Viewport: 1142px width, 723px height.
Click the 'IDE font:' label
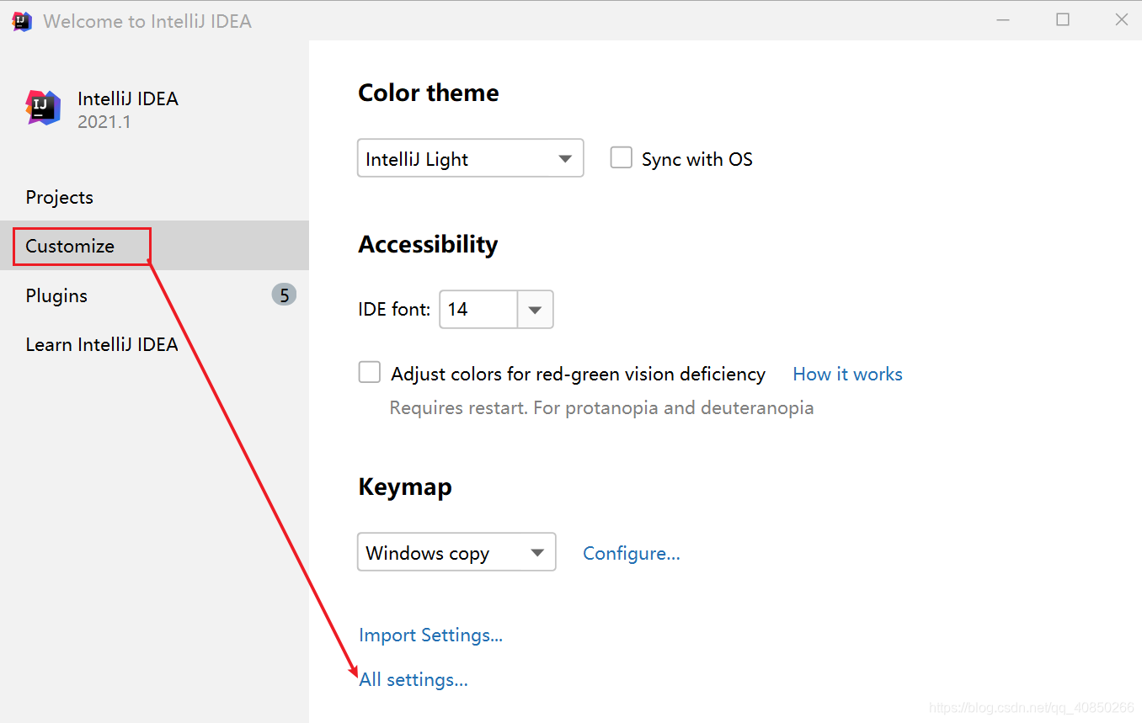coord(394,309)
